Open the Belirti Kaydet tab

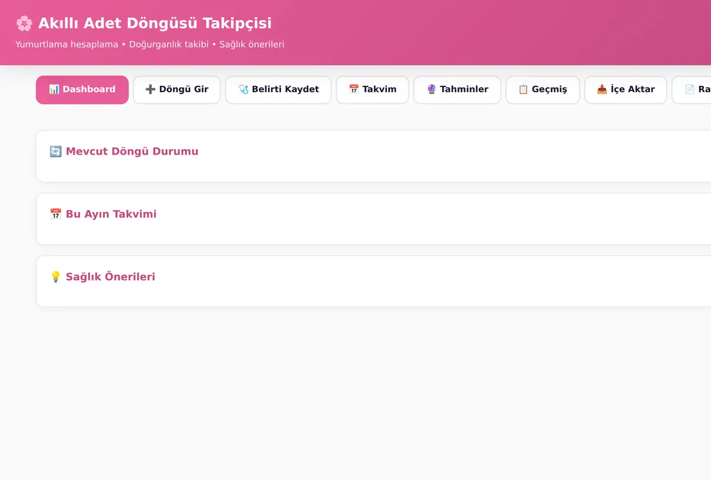(x=278, y=90)
